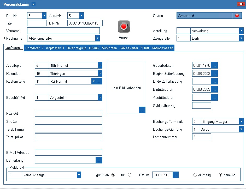Open date picker for Geburtsdatum
This screenshot has height=189, width=246.
pyautogui.click(x=214, y=65)
